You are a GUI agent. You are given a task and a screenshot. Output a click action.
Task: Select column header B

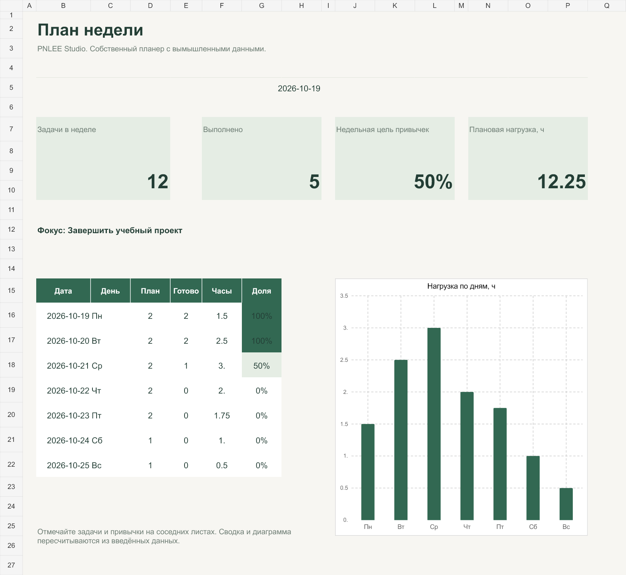(x=63, y=6)
